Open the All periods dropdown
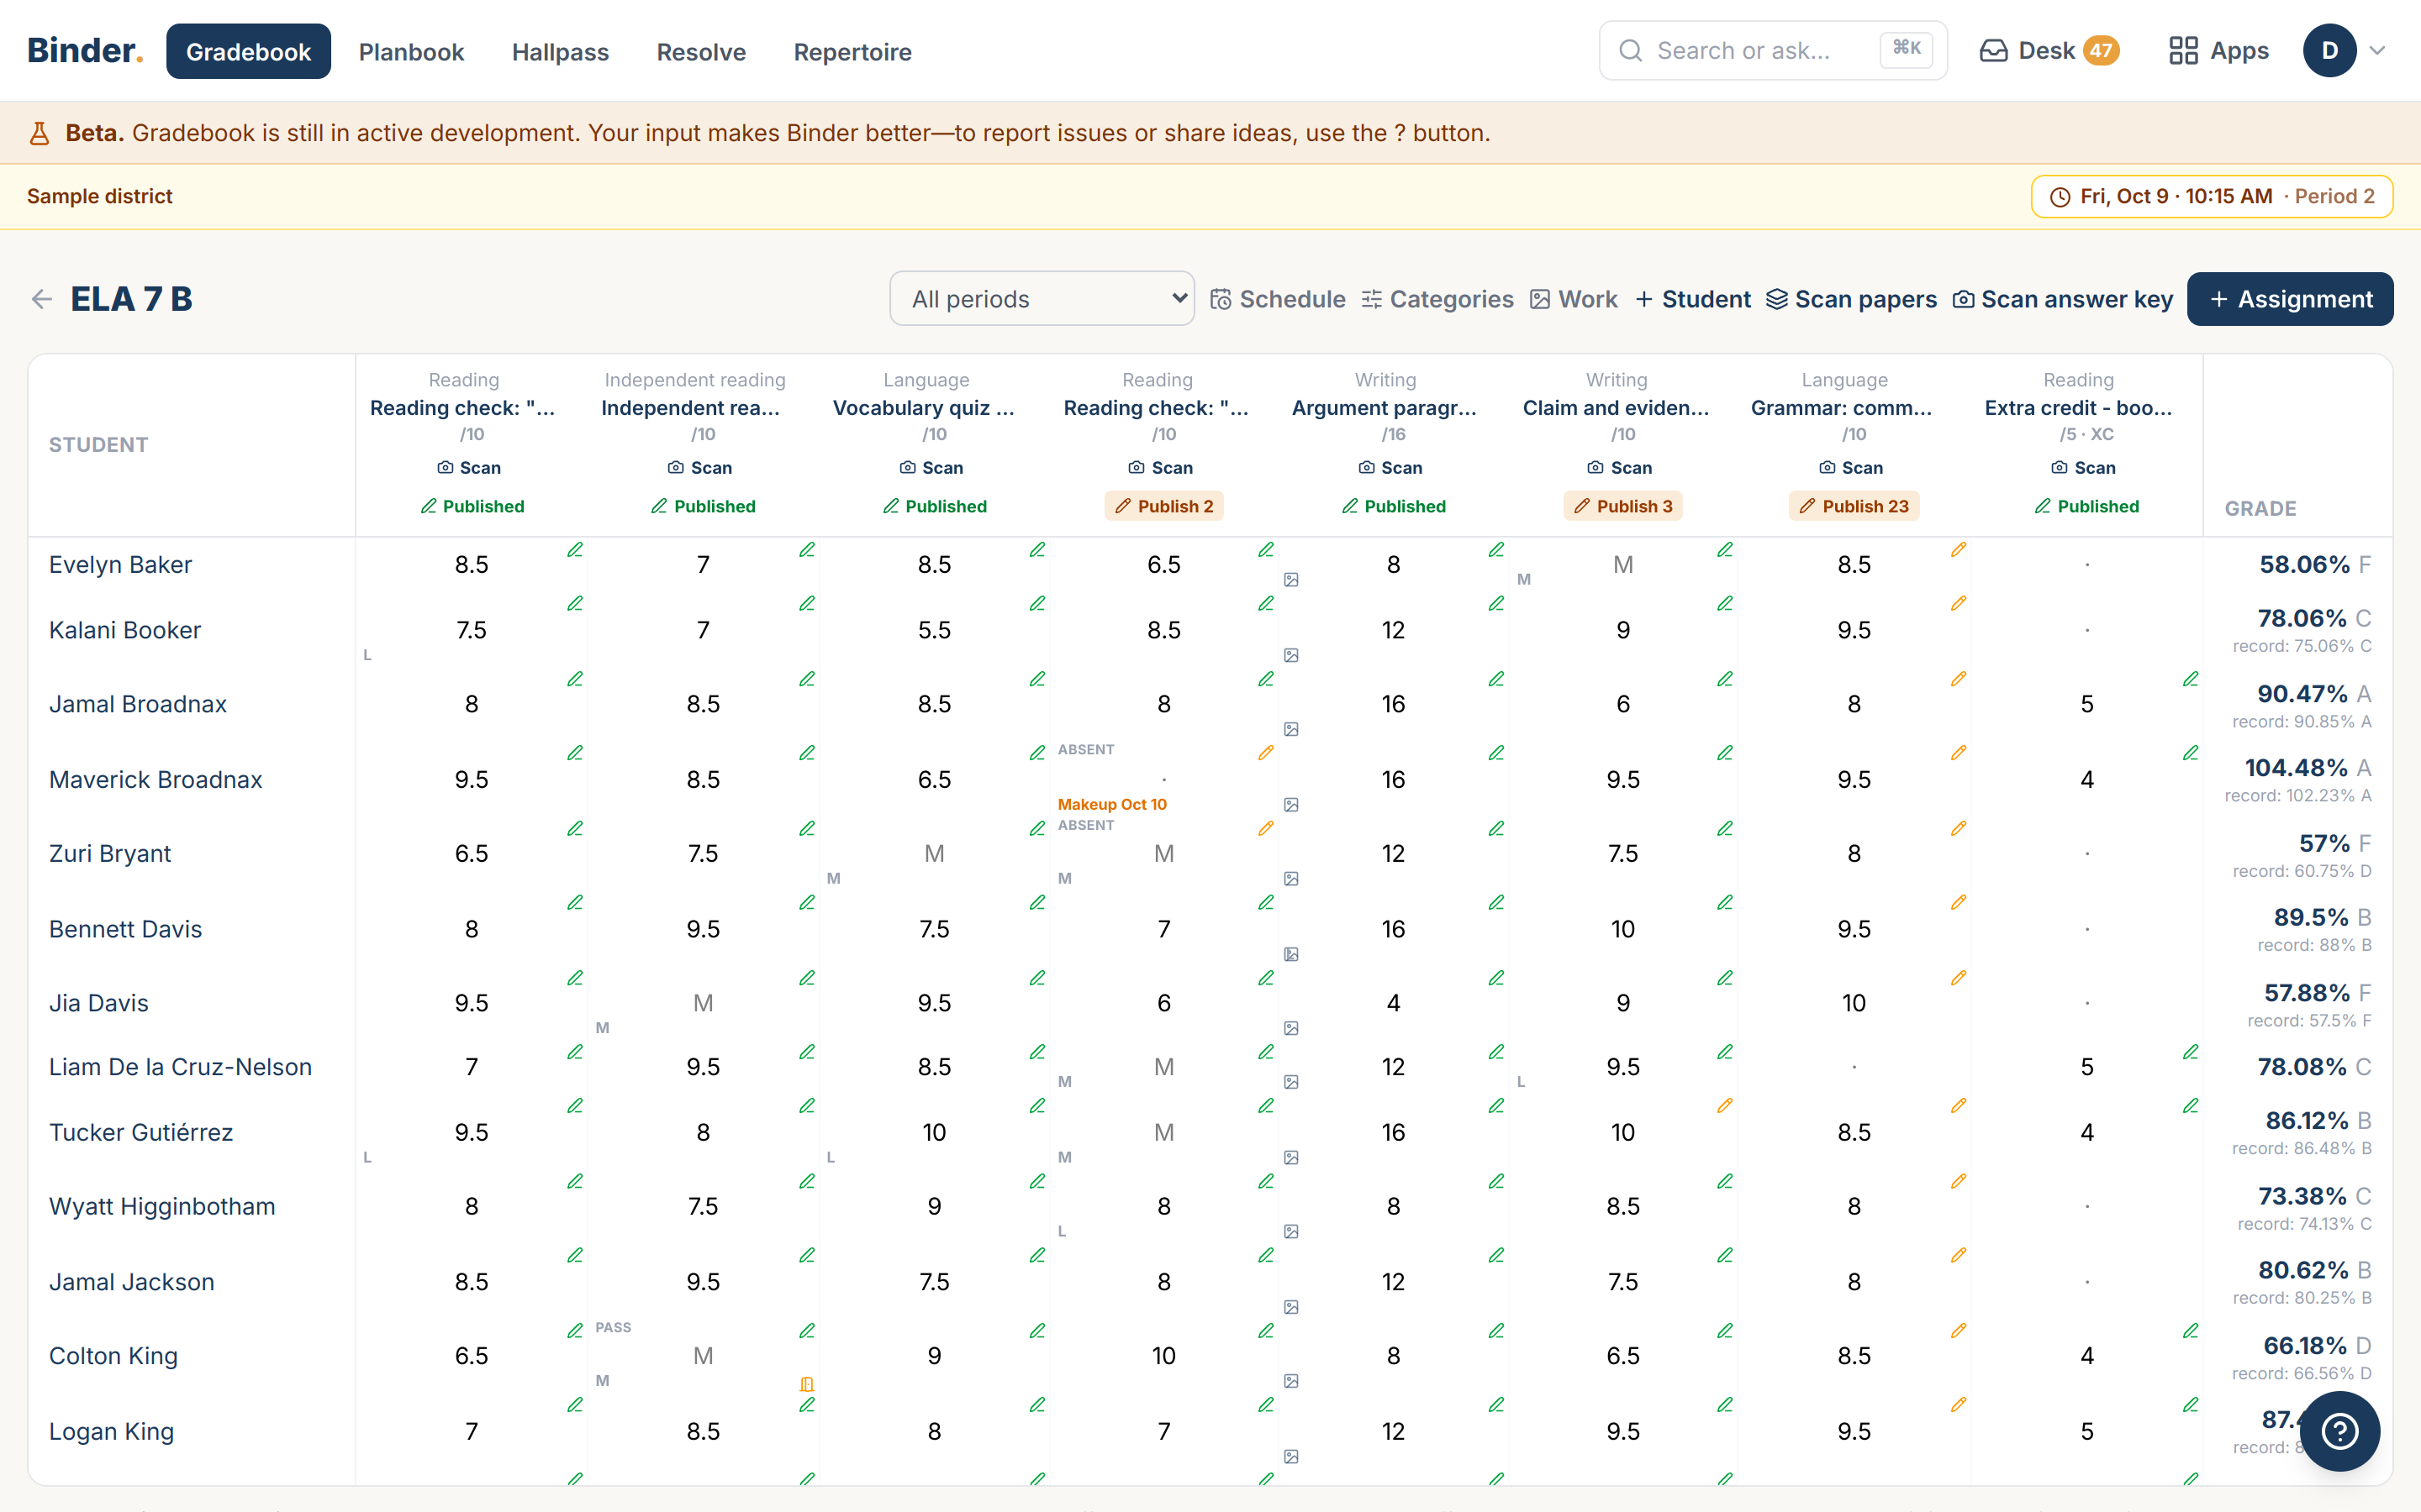Screen dimensions: 2421x1512 point(1042,299)
